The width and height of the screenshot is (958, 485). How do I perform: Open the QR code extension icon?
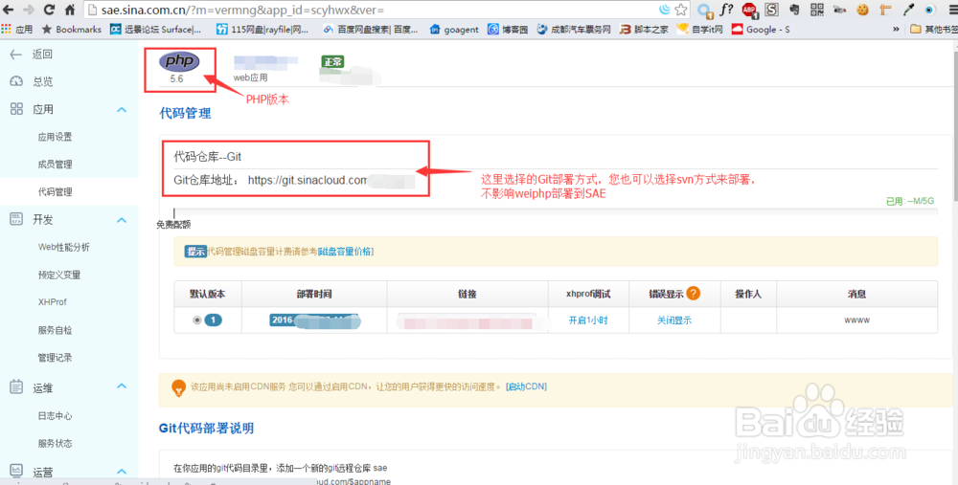tap(817, 10)
